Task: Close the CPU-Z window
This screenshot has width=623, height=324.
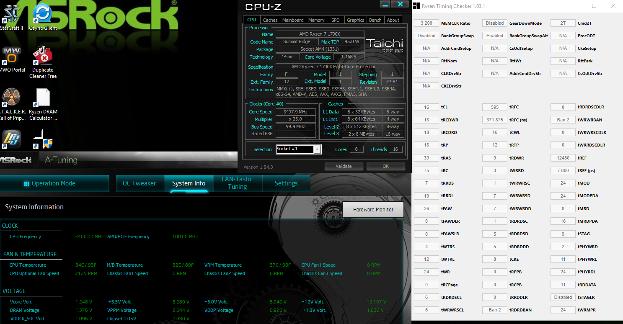Action: (x=401, y=4)
